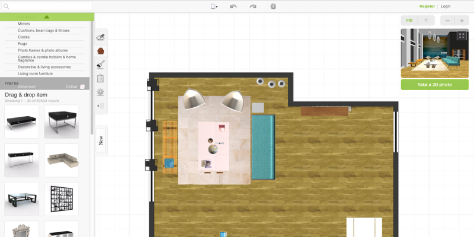Select the furnish armchair icon

click(101, 51)
